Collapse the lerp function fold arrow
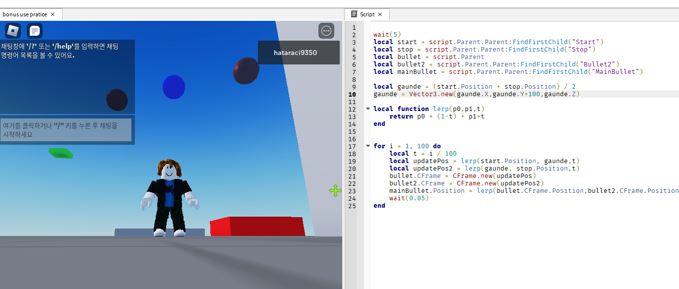 click(368, 109)
